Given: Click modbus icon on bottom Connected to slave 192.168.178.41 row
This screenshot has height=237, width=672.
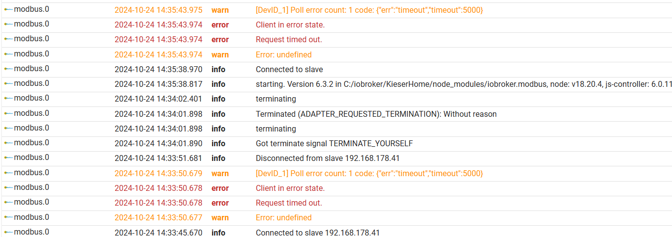Looking at the screenshot, I should click(x=8, y=232).
